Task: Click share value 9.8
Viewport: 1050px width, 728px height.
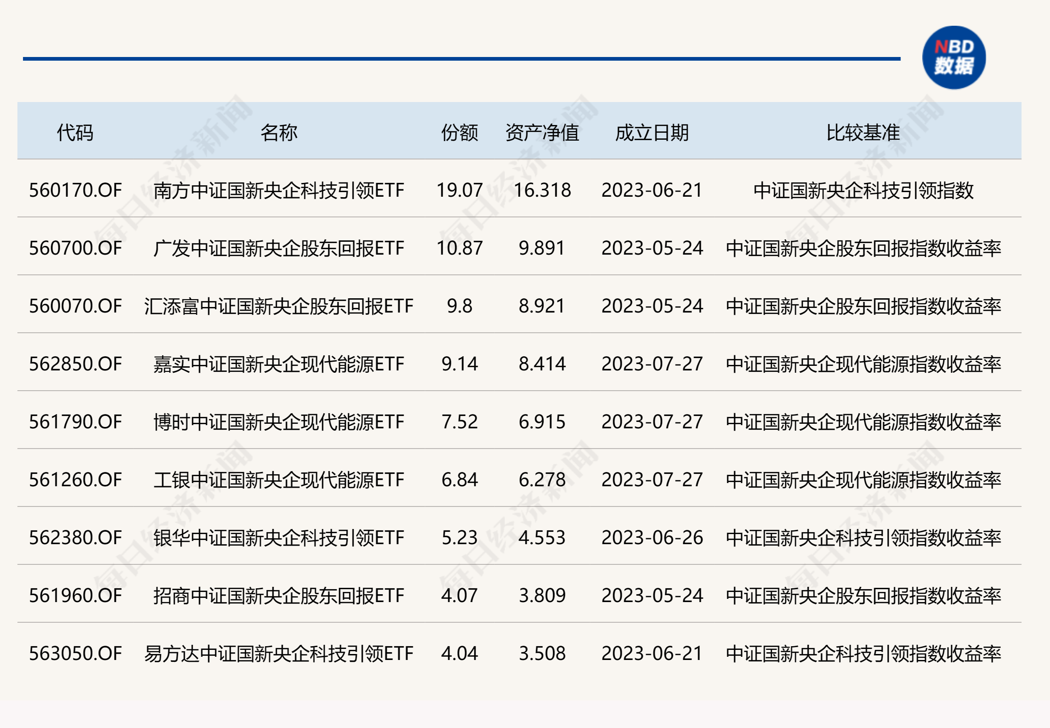Action: click(x=460, y=306)
